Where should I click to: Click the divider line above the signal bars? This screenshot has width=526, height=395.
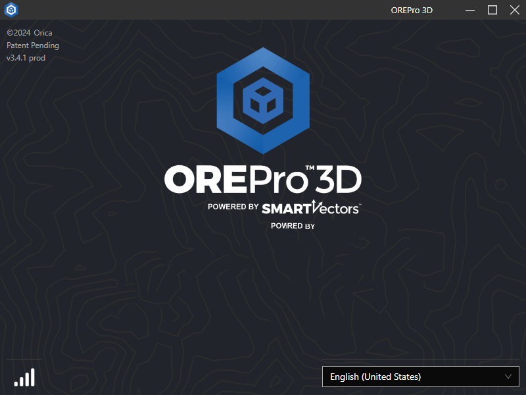coord(24,359)
